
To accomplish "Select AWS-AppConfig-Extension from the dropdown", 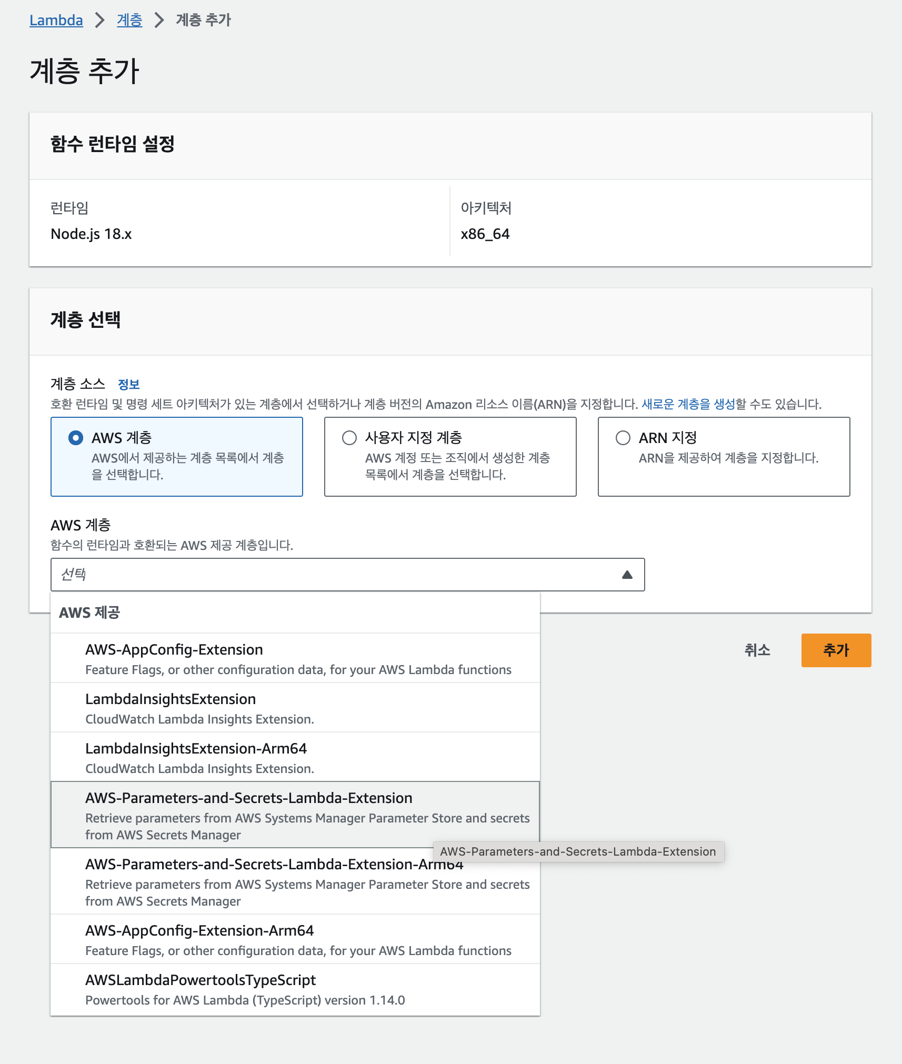I will (x=174, y=650).
